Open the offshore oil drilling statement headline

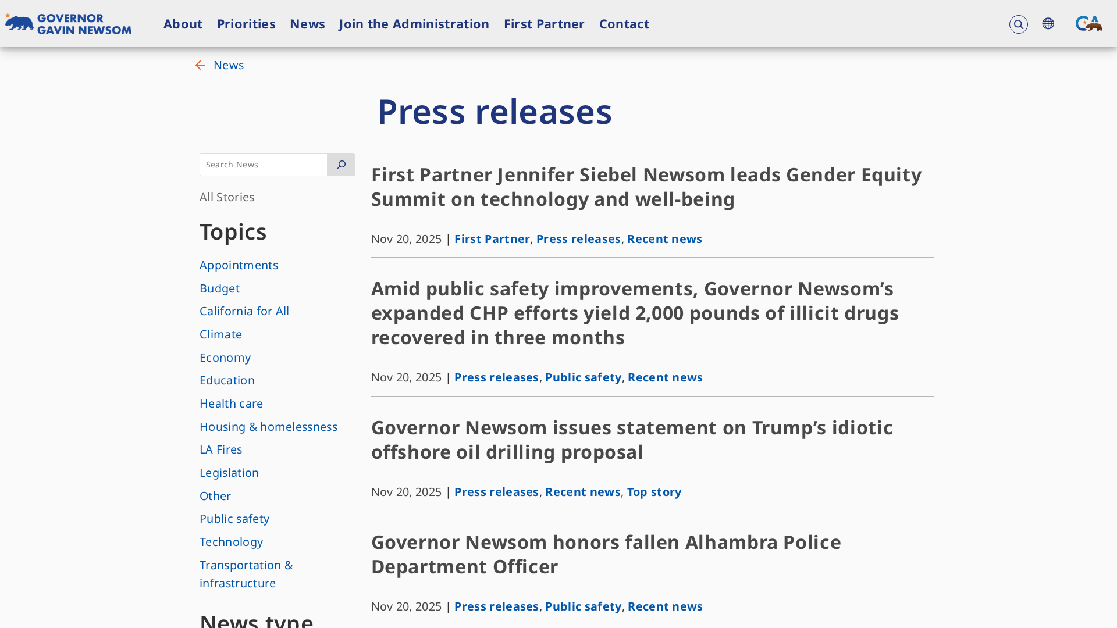coord(631,440)
